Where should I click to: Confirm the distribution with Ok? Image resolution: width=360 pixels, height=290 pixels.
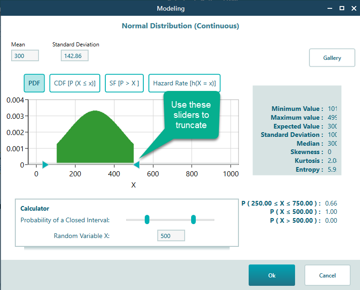tap(271, 275)
